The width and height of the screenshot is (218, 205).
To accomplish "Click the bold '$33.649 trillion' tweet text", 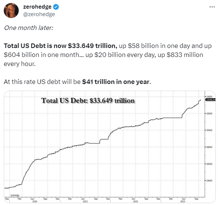I will click(93, 46).
